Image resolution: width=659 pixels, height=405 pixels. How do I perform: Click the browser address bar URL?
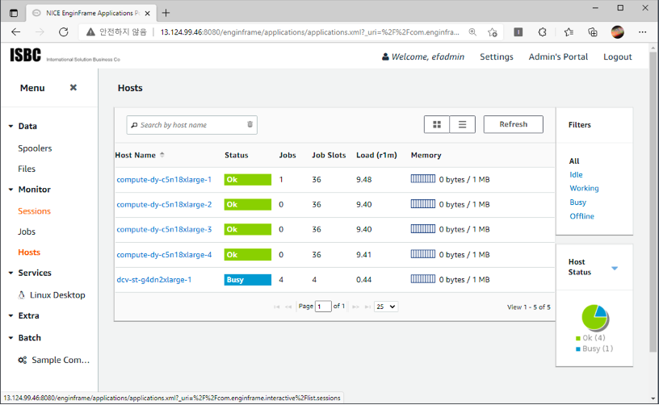click(310, 32)
